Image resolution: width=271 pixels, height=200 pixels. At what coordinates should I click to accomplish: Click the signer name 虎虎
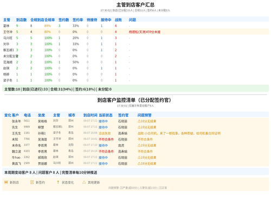coord(121,145)
